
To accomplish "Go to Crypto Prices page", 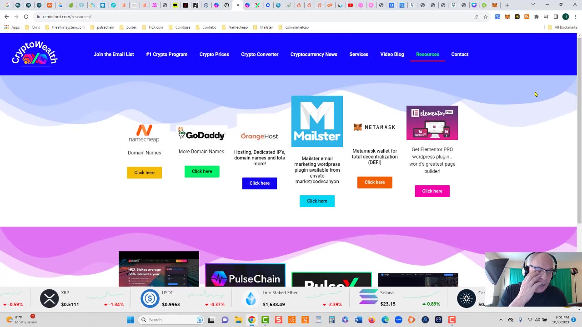I will click(214, 54).
